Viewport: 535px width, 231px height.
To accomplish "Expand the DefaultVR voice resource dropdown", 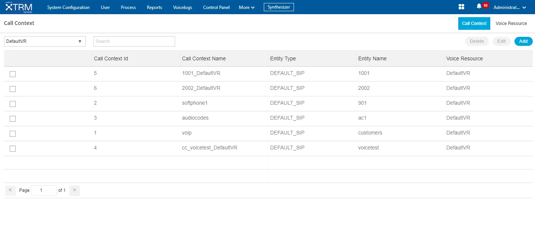I will tap(45, 41).
